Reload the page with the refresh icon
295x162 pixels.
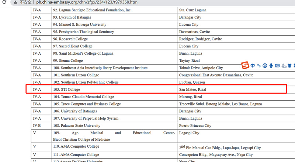4,2
